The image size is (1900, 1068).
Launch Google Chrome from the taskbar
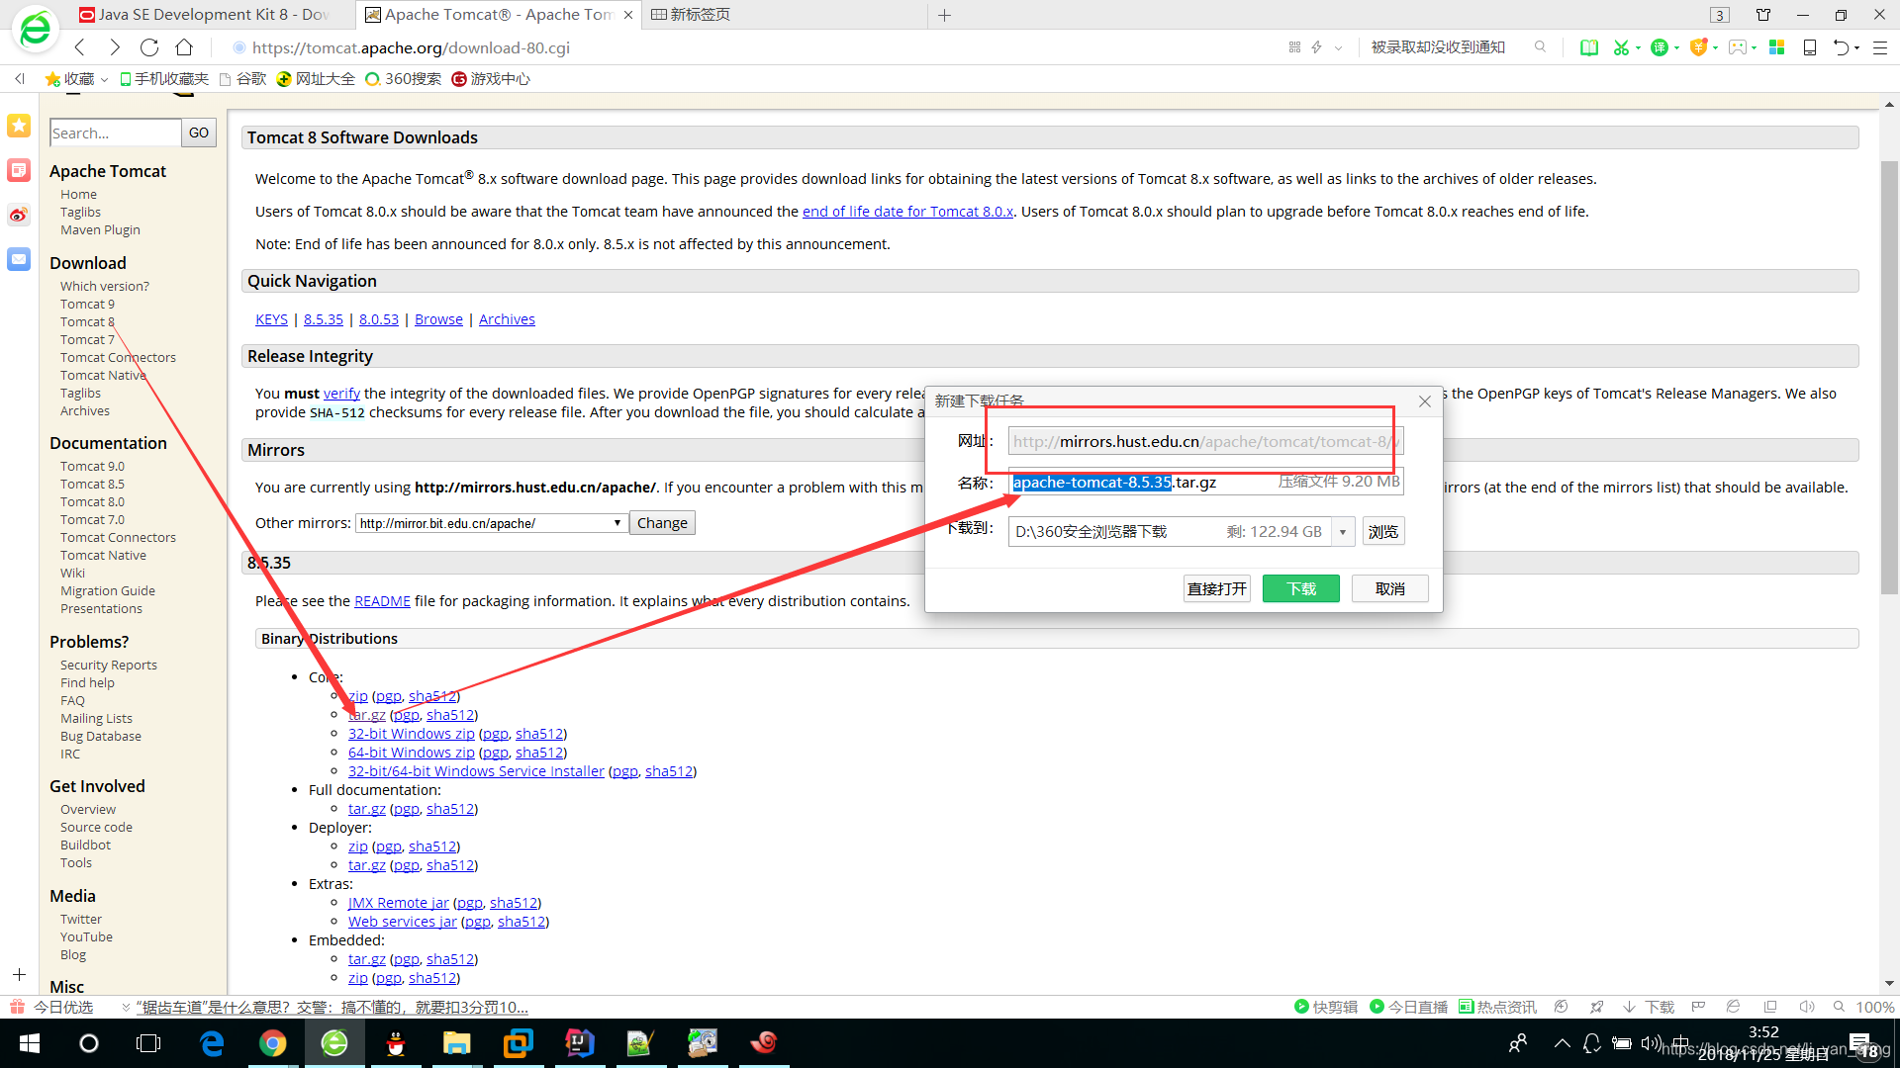pos(273,1043)
